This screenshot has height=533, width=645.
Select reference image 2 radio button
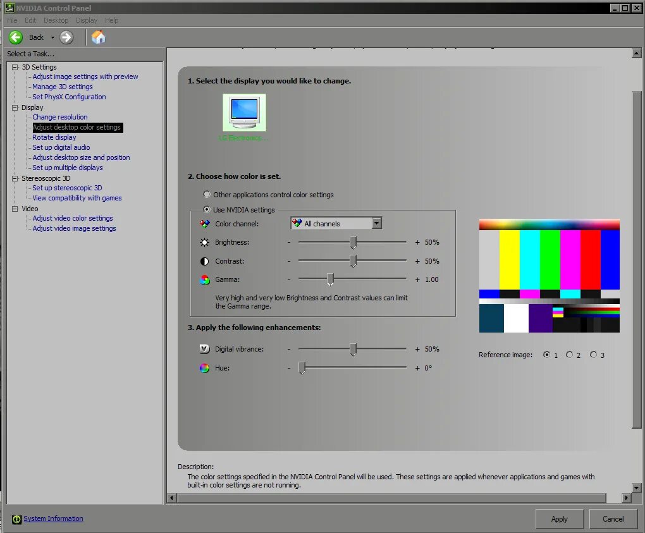point(569,355)
